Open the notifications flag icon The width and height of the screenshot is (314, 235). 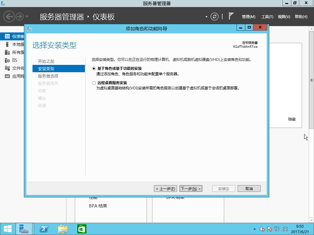coord(232,16)
